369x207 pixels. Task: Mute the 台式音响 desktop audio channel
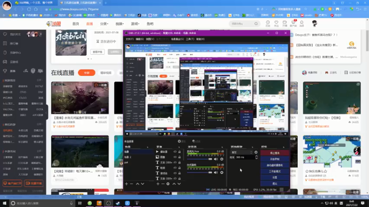coord(216,172)
